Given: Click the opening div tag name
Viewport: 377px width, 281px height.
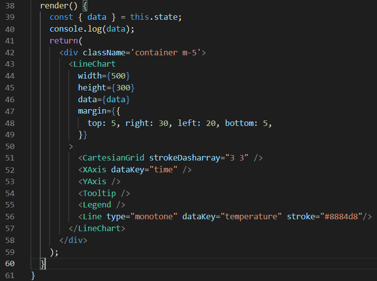Looking at the screenshot, I should (71, 52).
